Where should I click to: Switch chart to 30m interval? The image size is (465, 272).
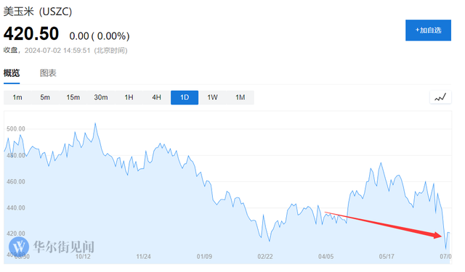click(x=101, y=97)
